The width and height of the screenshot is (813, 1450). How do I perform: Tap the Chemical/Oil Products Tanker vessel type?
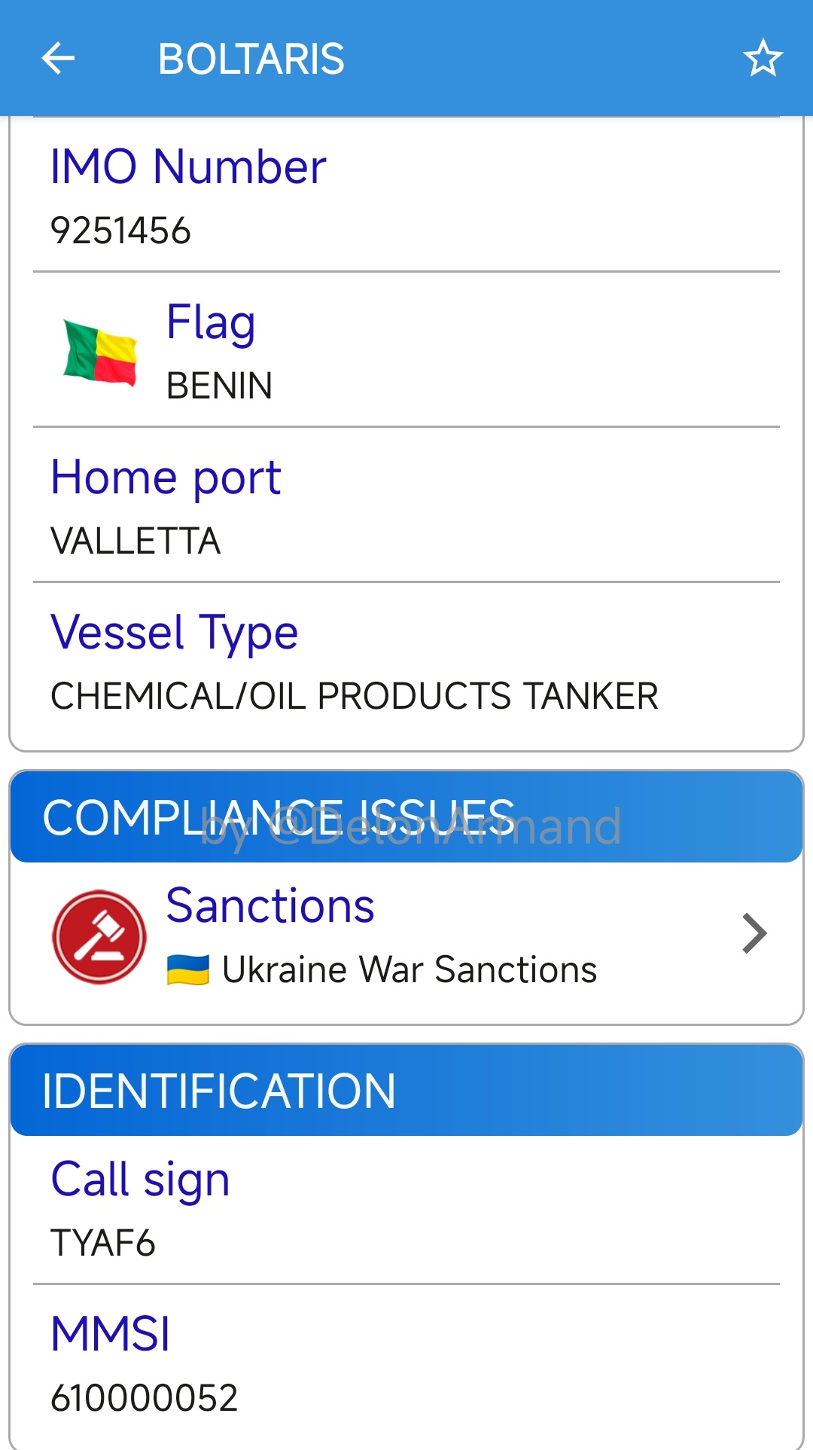[355, 696]
